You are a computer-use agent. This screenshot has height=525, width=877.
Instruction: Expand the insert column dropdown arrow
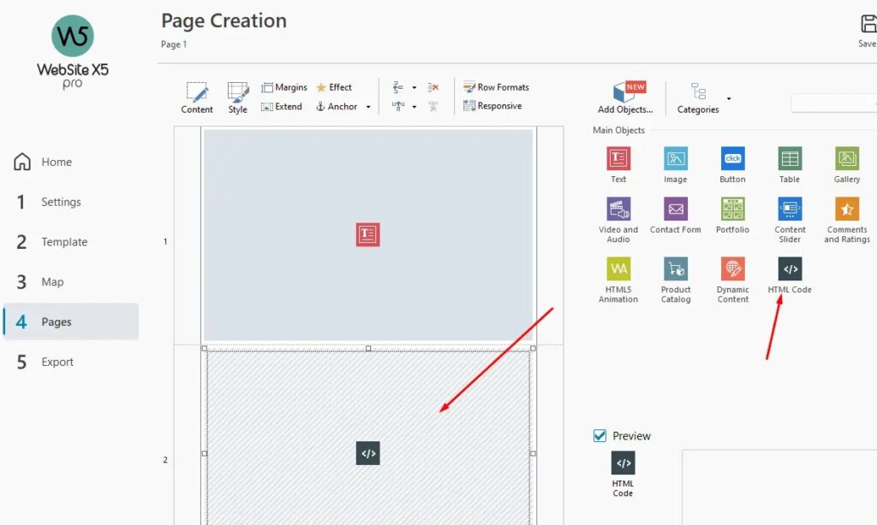414,107
